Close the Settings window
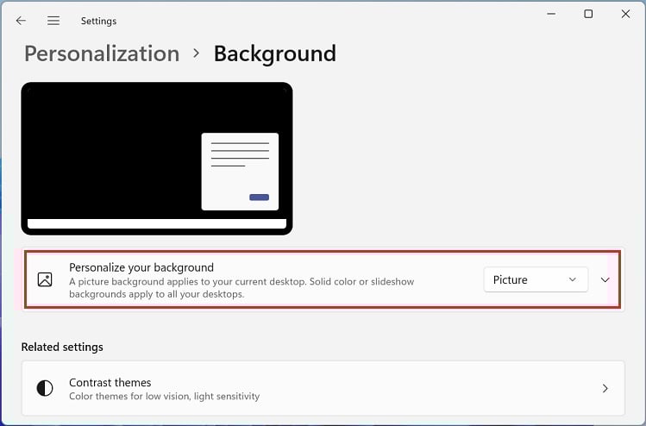The height and width of the screenshot is (426, 646). pos(625,14)
